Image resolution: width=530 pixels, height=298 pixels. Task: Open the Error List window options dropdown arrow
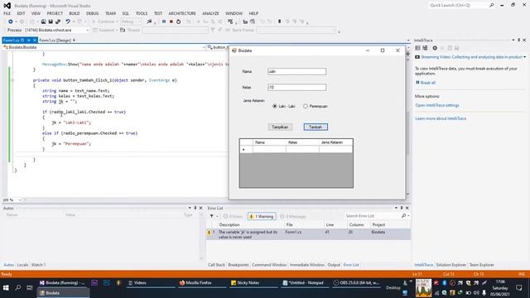coord(396,208)
